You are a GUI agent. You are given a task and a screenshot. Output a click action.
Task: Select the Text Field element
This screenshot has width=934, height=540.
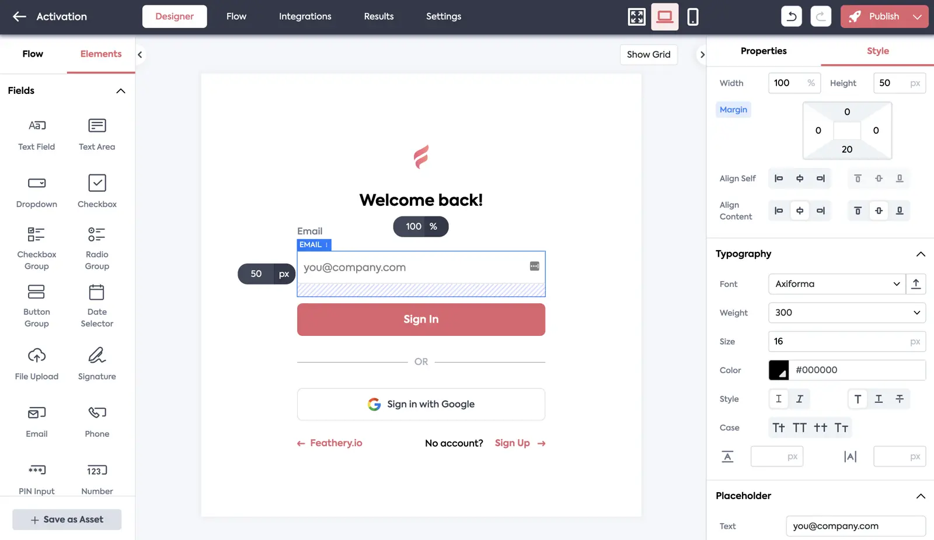point(36,134)
